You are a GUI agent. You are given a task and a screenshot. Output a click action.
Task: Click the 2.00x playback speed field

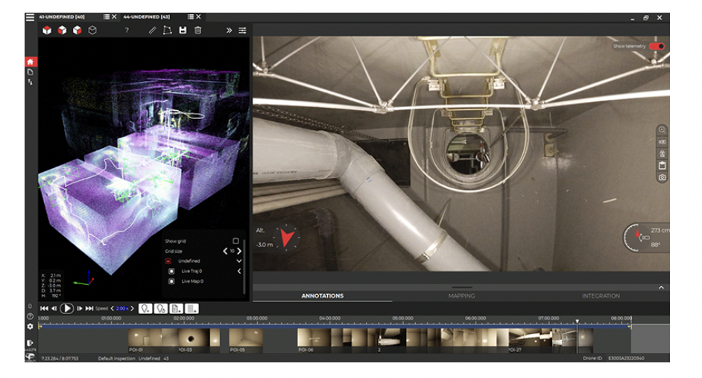121,308
